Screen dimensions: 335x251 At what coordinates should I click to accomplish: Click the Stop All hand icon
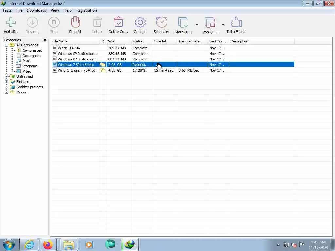pos(75,22)
